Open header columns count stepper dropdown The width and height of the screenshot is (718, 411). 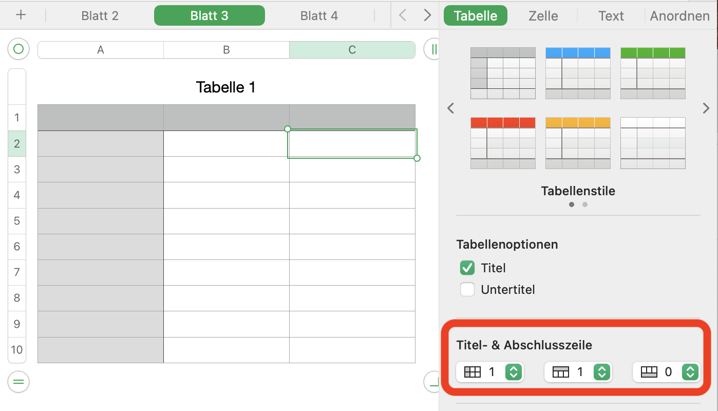coord(514,372)
